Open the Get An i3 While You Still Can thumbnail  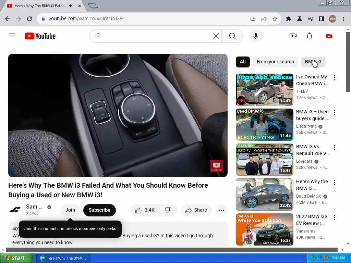point(264,229)
